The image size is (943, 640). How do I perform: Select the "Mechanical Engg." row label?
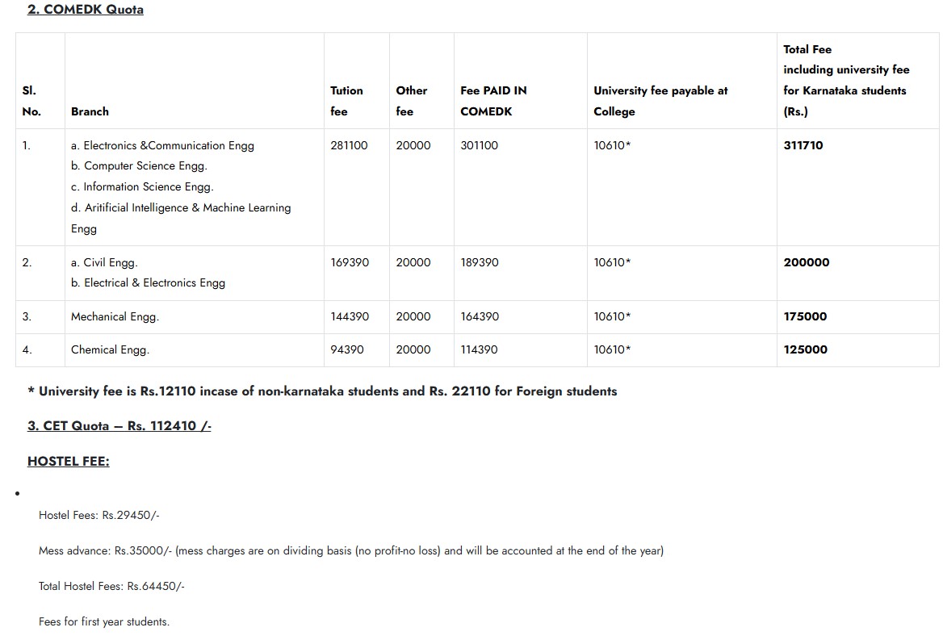tap(115, 316)
